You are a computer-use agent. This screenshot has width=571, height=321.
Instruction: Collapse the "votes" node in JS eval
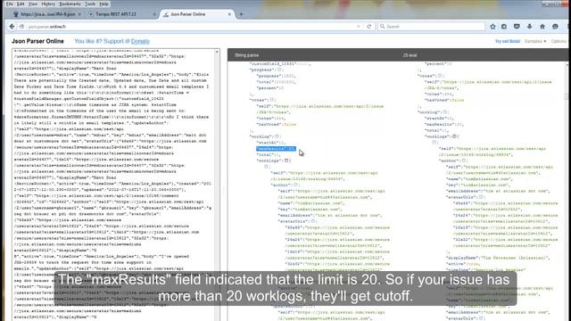(440, 76)
